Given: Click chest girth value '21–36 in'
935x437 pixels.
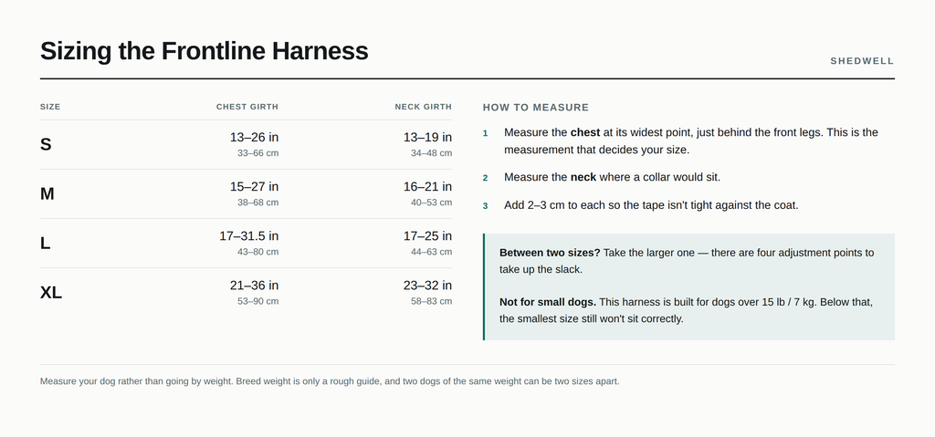Looking at the screenshot, I should 254,286.
